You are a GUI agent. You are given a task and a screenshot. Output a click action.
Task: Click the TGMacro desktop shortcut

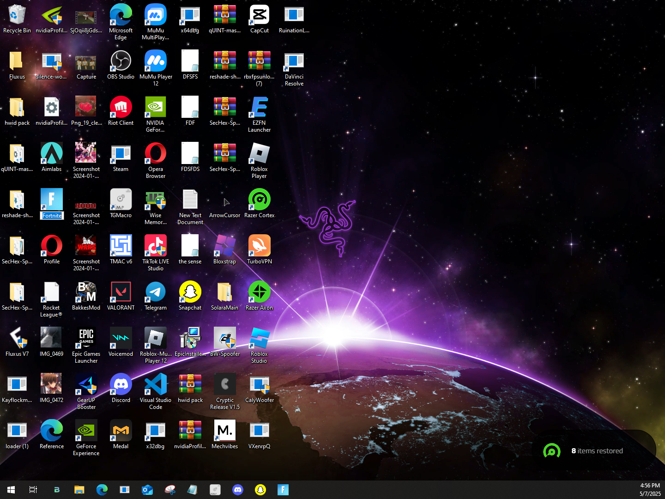coord(121,204)
